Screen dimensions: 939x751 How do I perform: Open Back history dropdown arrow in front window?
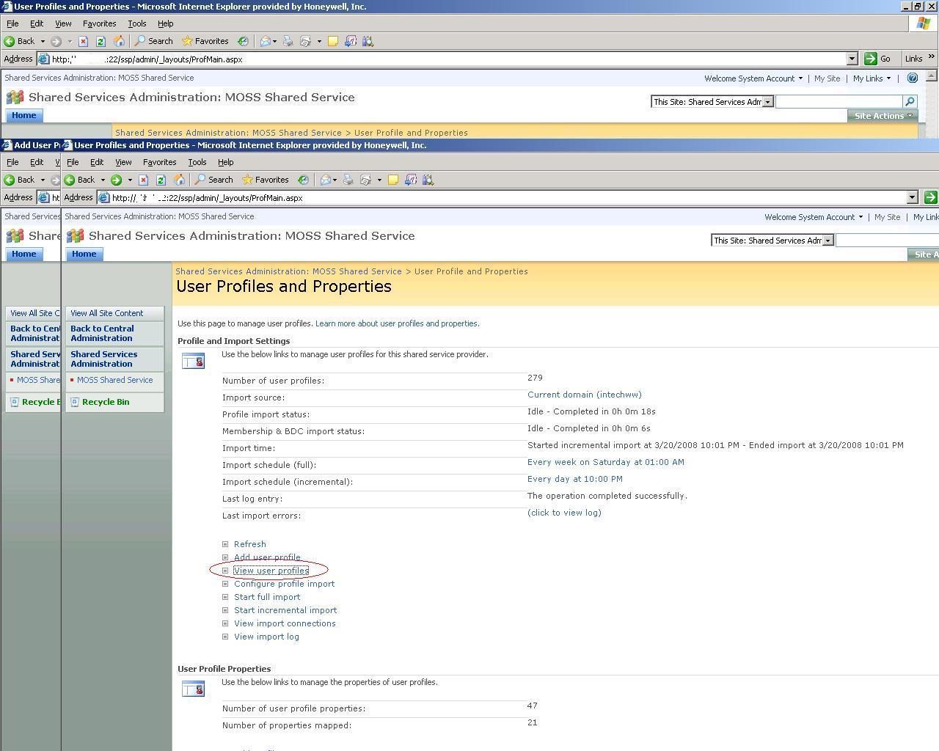(x=103, y=180)
